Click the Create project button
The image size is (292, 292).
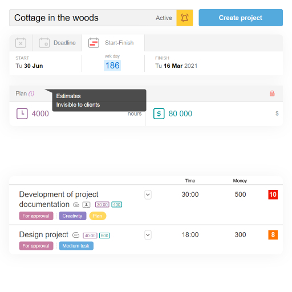[241, 18]
